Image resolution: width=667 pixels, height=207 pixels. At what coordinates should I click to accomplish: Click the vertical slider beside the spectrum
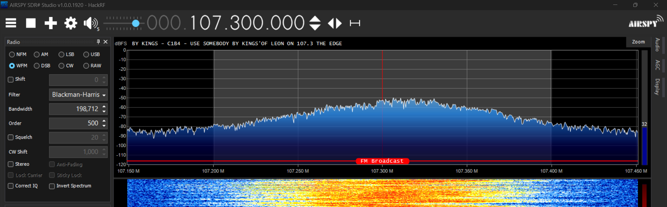pos(644,107)
